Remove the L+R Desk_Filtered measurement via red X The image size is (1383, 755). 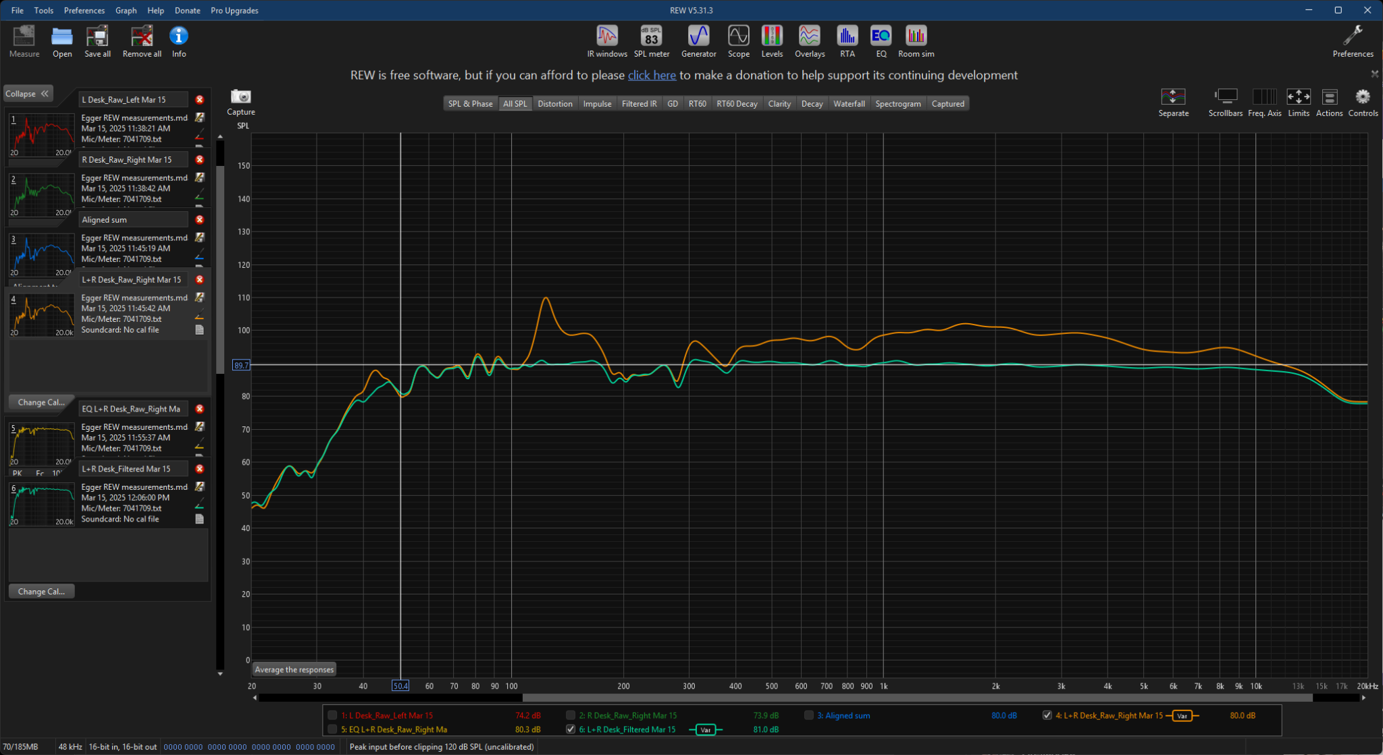[200, 468]
